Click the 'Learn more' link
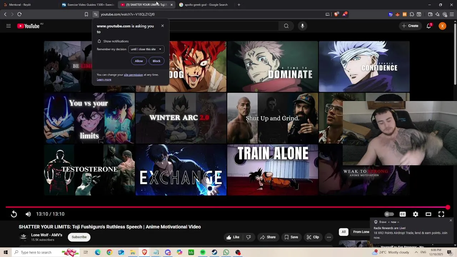Image resolution: width=457 pixels, height=257 pixels. click(x=104, y=80)
